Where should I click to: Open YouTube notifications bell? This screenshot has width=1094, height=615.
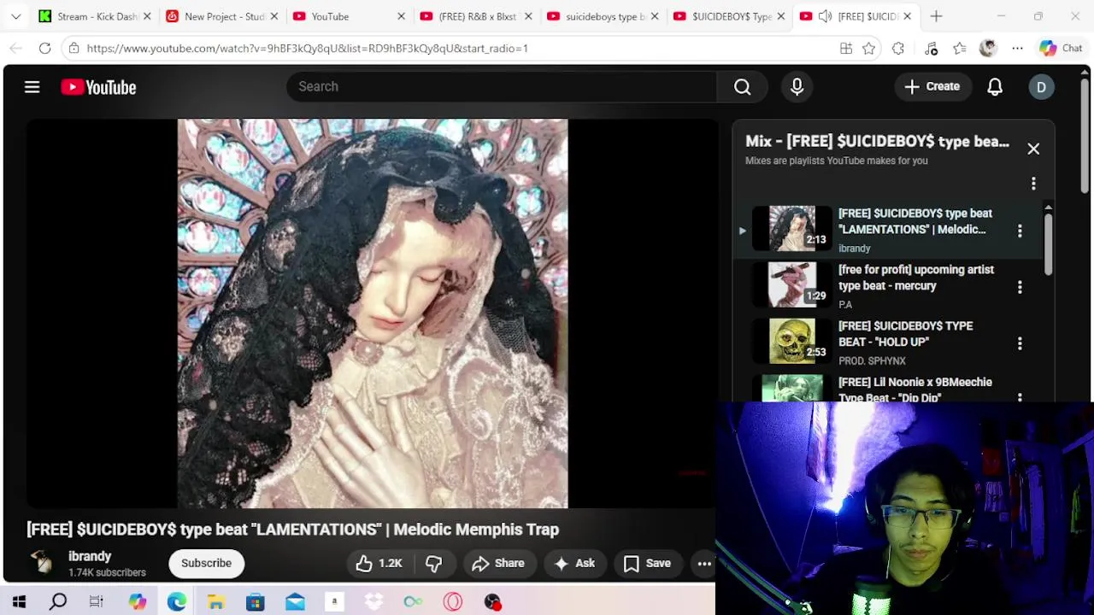tap(995, 86)
